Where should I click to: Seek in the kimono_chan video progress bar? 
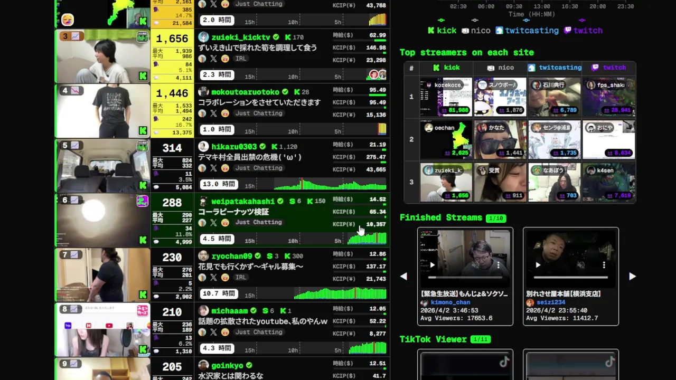click(465, 277)
